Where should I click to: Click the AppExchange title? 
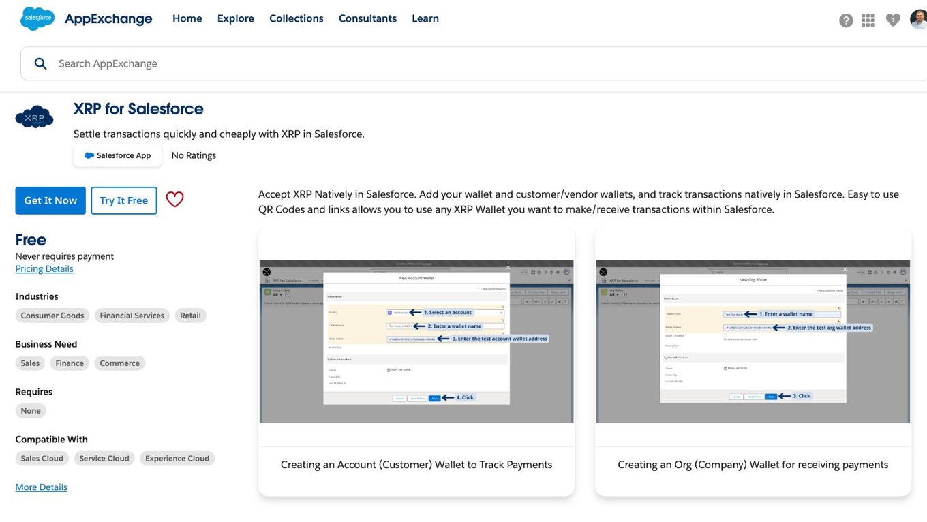108,19
